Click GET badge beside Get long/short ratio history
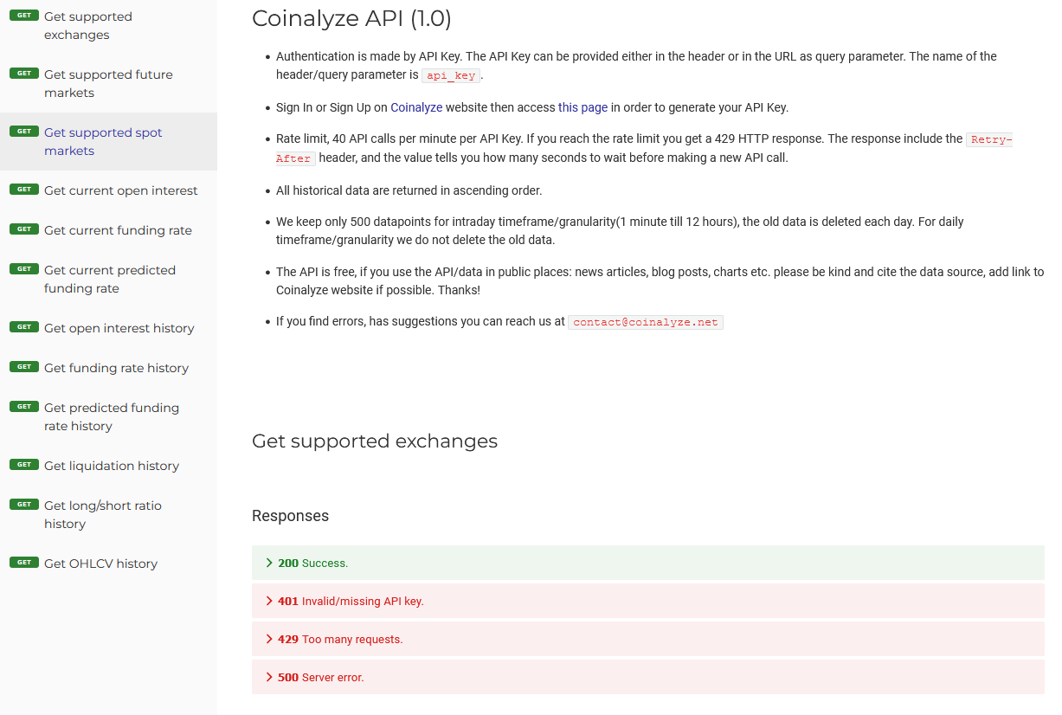This screenshot has height=715, width=1062. tap(24, 505)
